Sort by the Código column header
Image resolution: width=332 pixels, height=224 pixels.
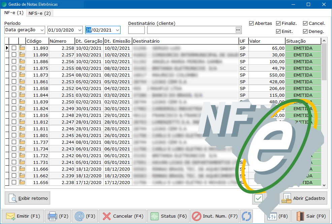click(x=37, y=41)
